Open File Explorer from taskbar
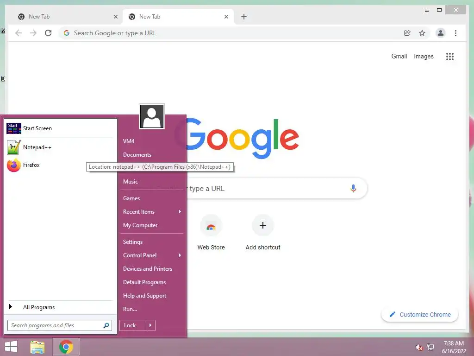 click(x=37, y=347)
